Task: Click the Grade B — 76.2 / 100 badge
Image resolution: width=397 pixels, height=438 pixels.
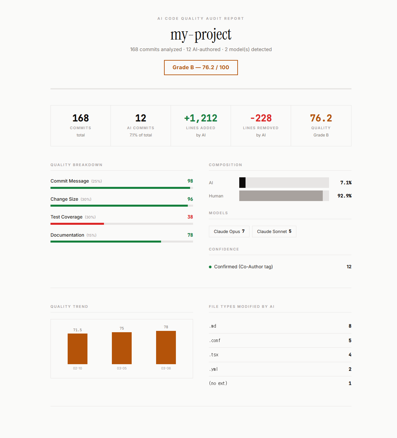Action: 201,68
